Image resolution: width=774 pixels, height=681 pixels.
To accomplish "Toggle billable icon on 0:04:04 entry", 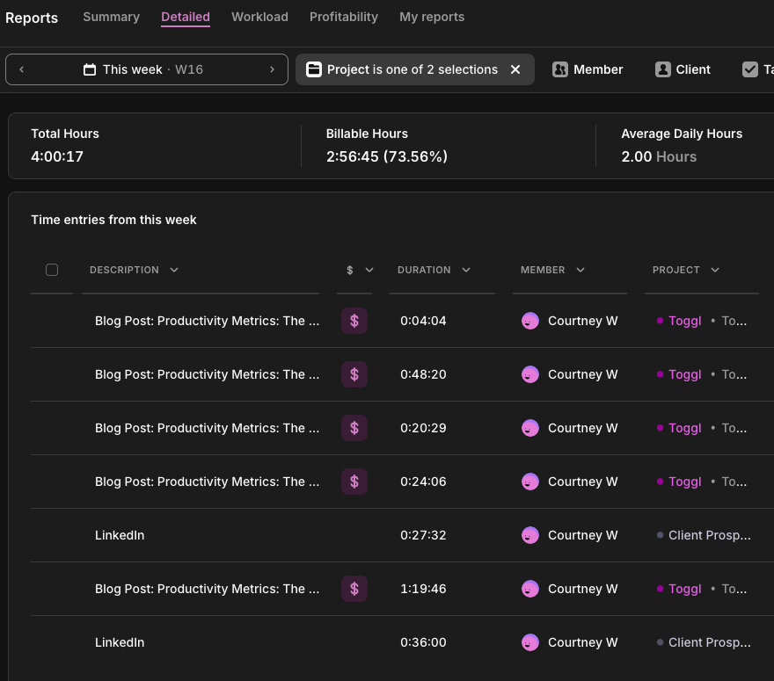I will tap(354, 321).
